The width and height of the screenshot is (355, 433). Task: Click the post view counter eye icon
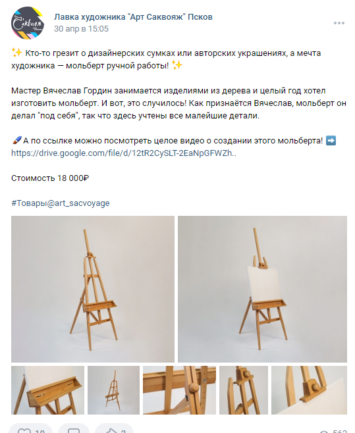(x=325, y=432)
